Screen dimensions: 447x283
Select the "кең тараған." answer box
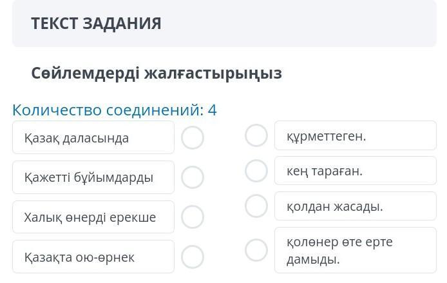pos(355,171)
